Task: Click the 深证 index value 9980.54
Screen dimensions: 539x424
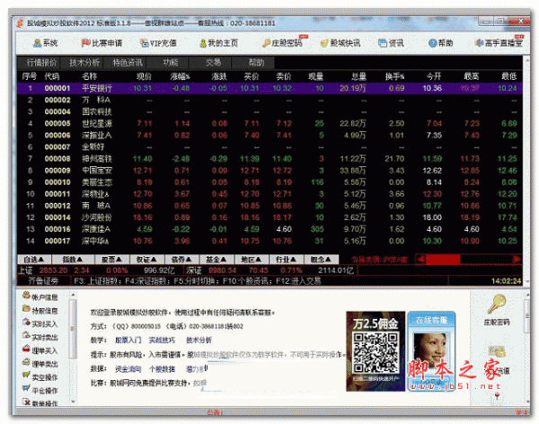Action: (222, 270)
